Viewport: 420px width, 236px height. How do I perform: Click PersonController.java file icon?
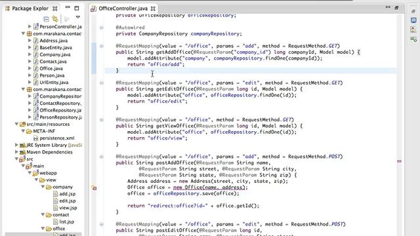[x=36, y=26]
